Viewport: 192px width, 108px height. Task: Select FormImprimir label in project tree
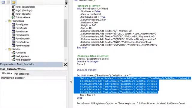22,39
